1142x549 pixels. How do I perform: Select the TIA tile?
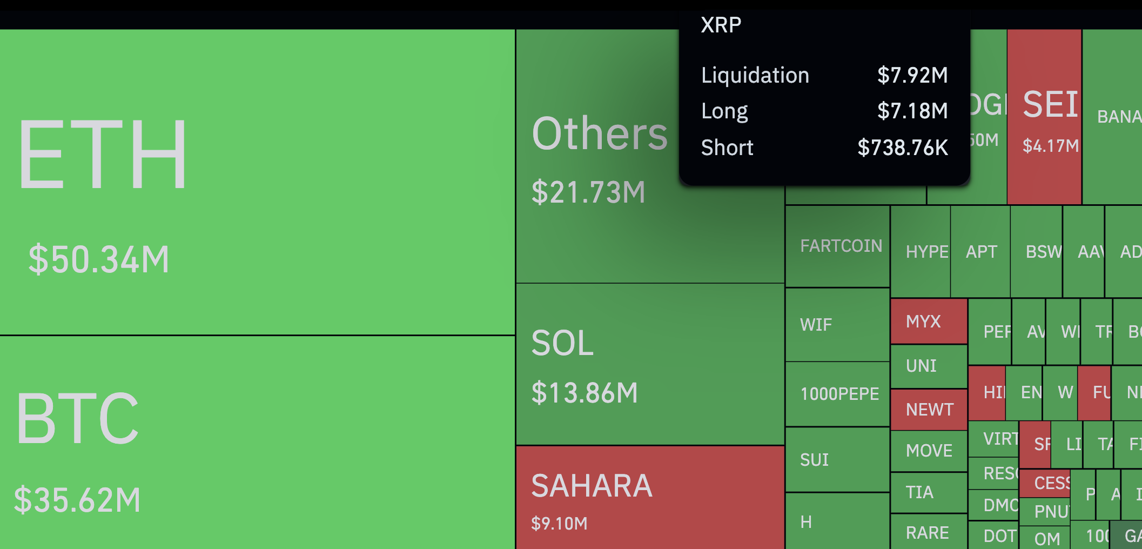(x=929, y=492)
